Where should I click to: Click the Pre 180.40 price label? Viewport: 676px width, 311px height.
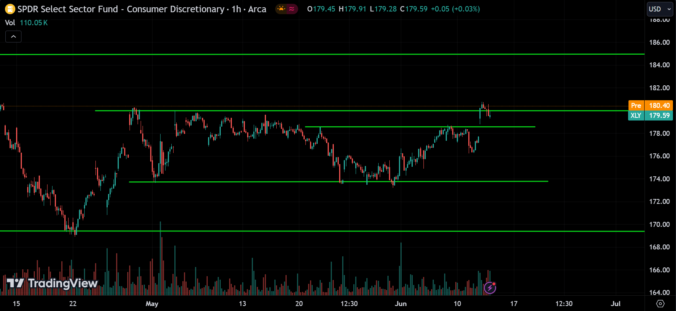[x=651, y=106]
